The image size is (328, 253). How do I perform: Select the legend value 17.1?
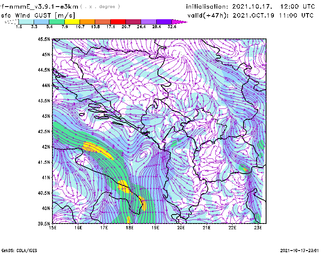(111, 27)
